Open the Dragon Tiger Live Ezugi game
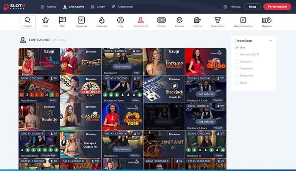 pos(39,62)
